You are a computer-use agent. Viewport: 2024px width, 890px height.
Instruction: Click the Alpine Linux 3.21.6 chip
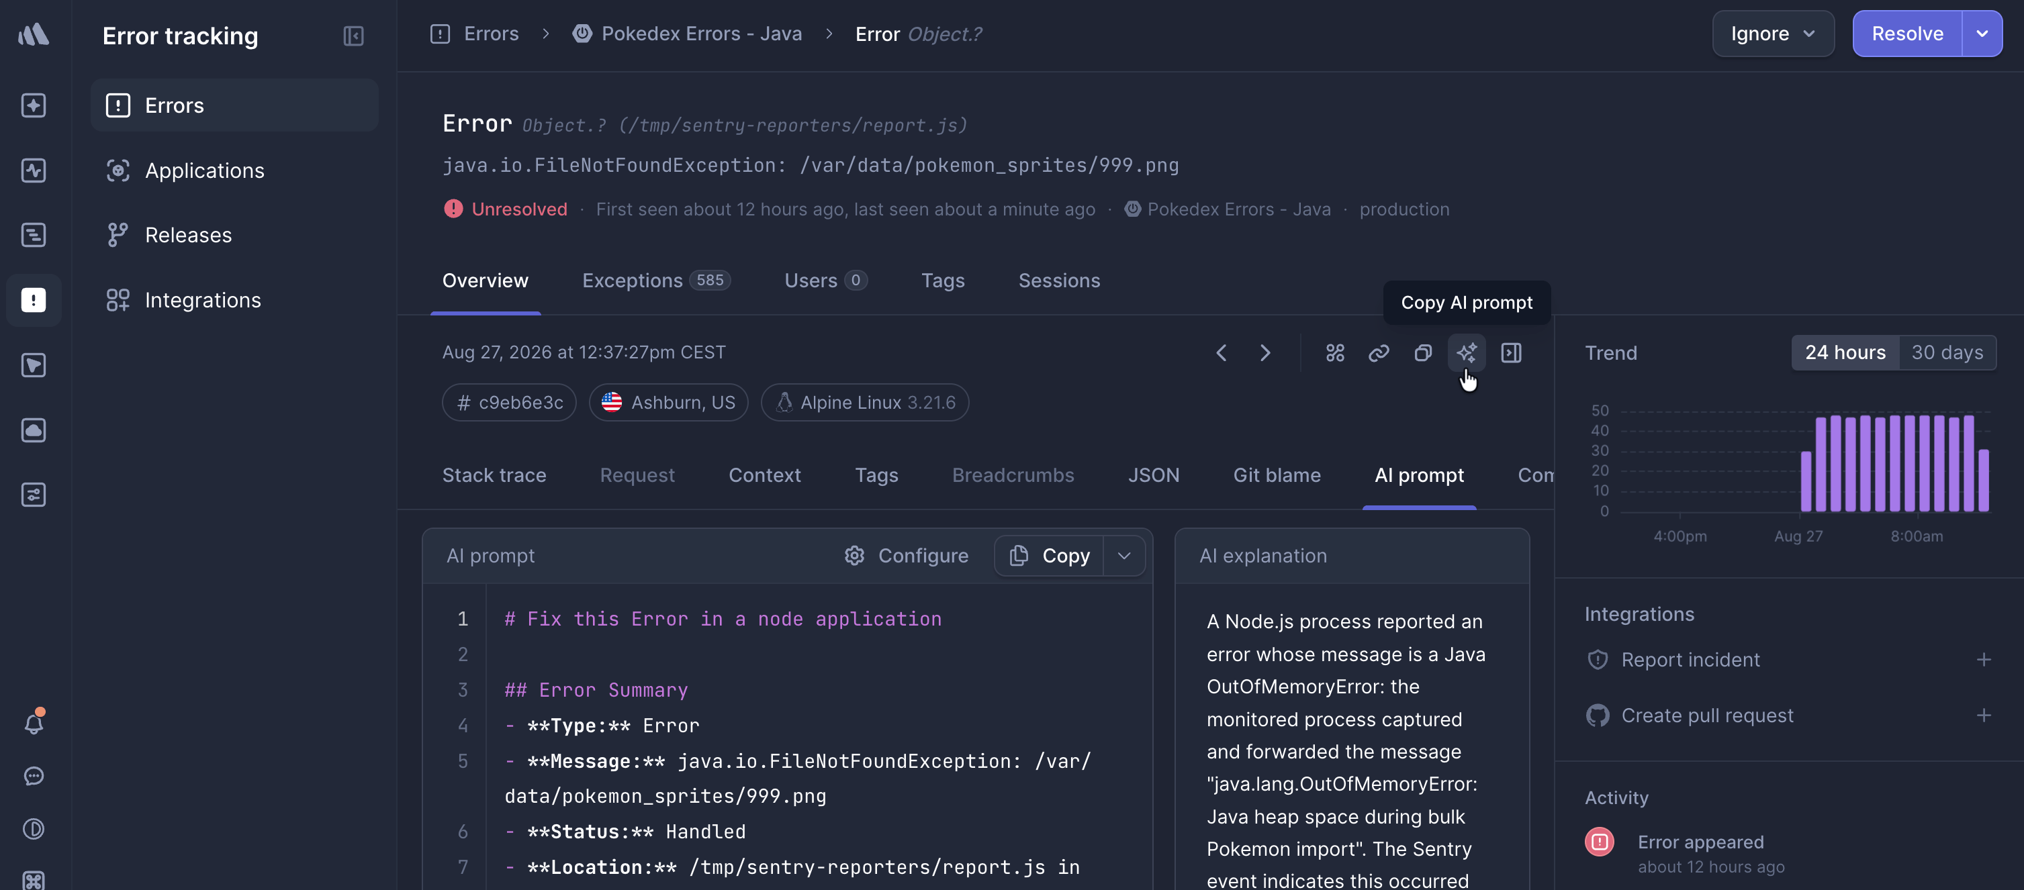coord(864,402)
